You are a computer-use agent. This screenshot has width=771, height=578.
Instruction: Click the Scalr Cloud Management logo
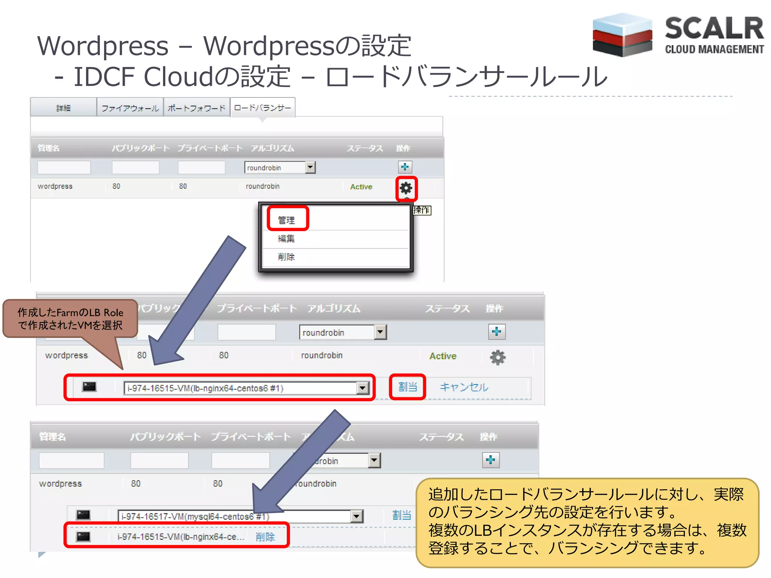pyautogui.click(x=678, y=35)
